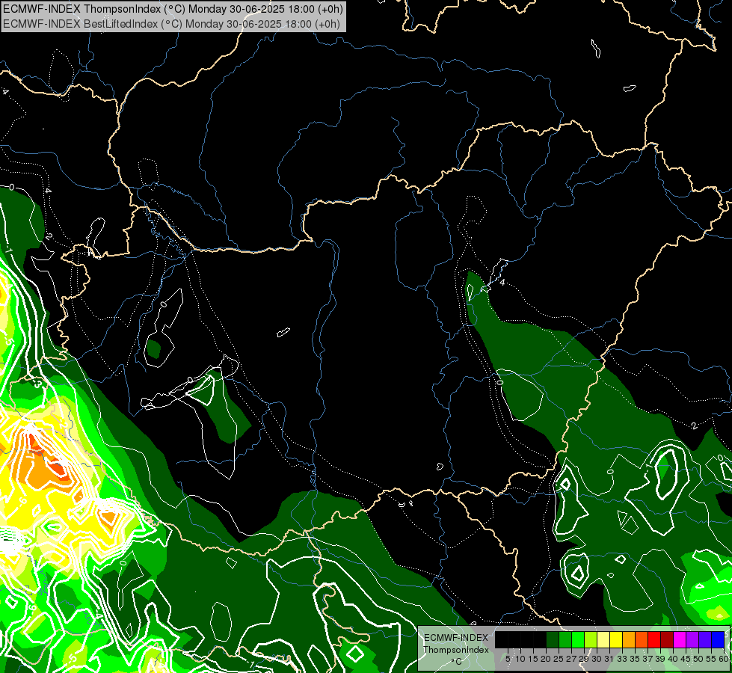Click the legend scale value 25
732x673 pixels.
559,659
